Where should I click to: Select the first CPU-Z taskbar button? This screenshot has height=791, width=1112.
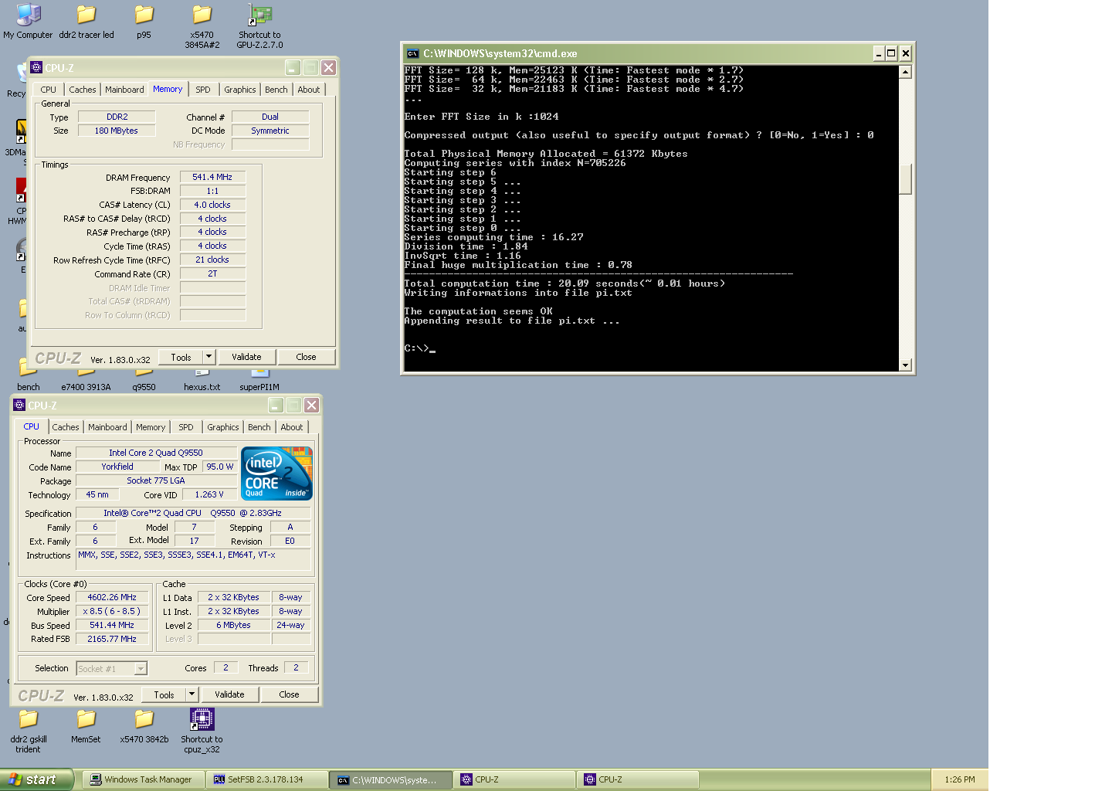(514, 779)
